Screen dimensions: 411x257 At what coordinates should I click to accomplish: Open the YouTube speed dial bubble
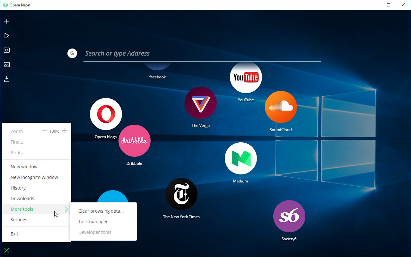point(246,77)
